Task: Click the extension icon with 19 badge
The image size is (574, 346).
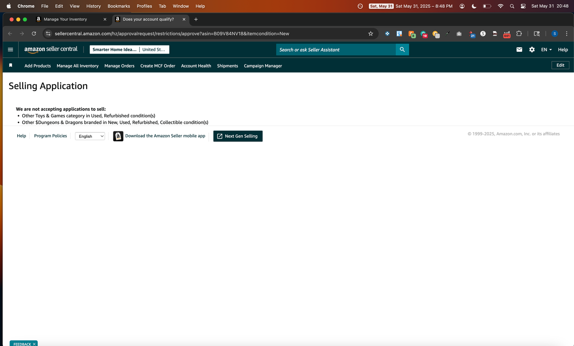Action: point(424,34)
